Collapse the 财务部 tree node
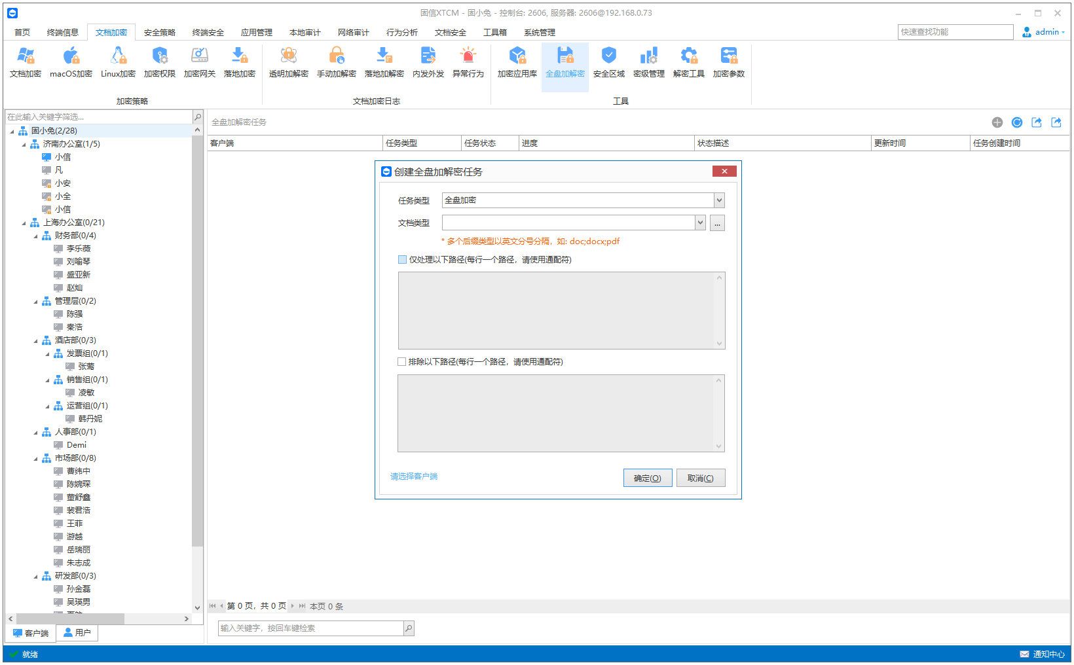 (x=36, y=236)
